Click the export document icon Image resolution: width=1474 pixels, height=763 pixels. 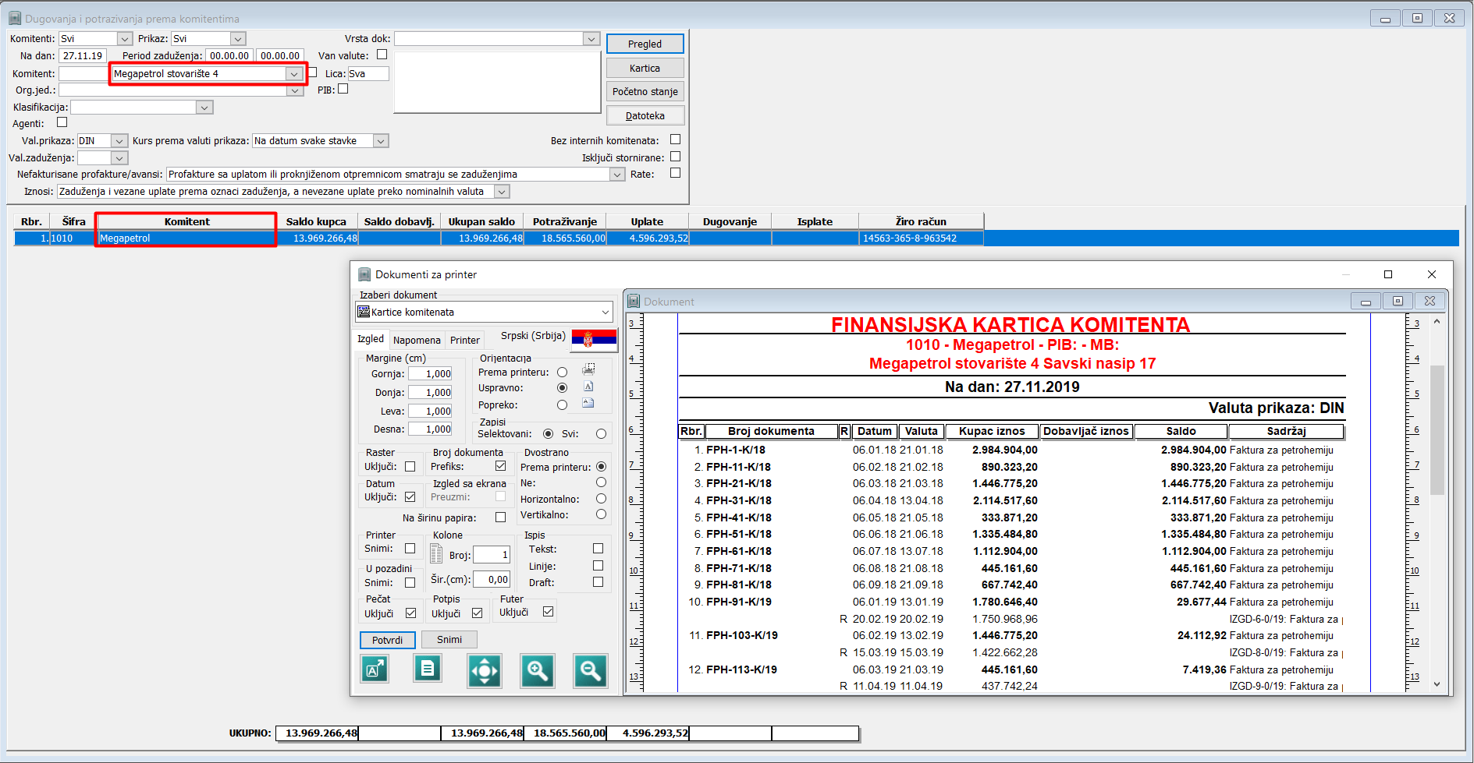click(375, 669)
